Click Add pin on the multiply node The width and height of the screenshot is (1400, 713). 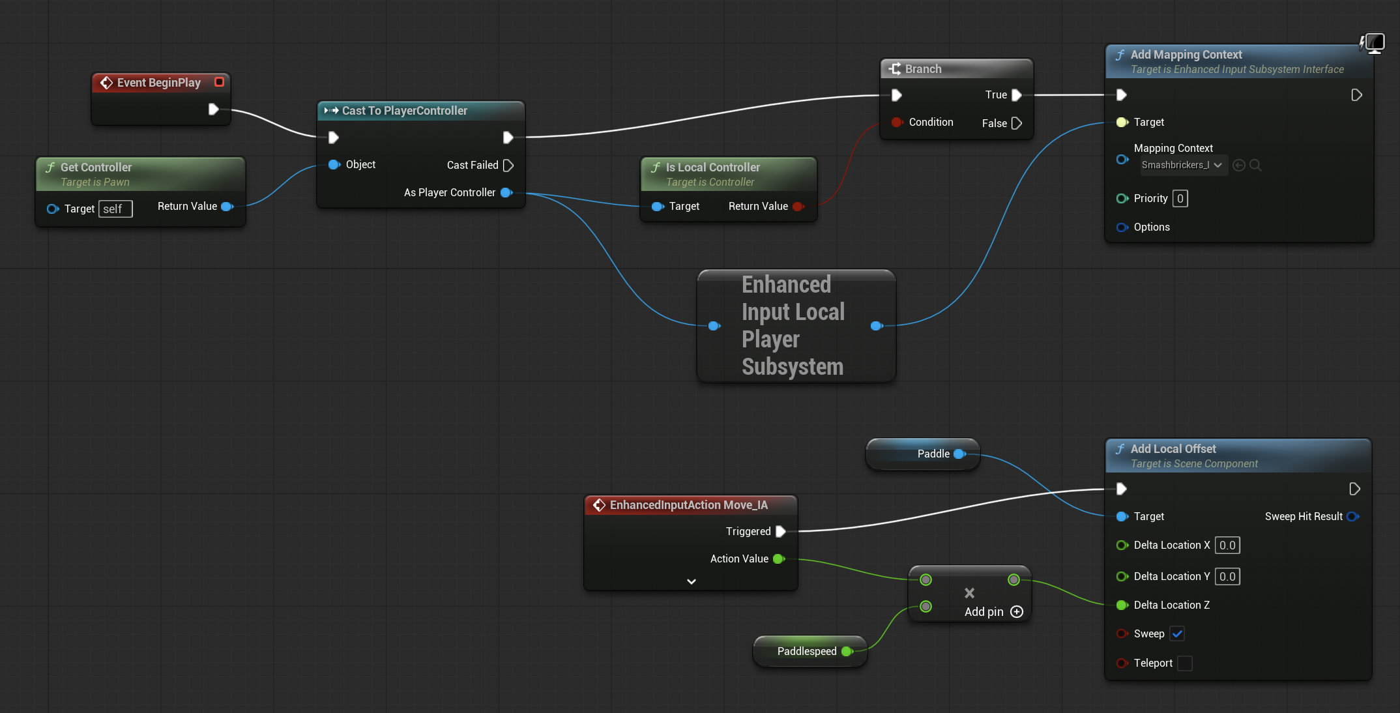click(x=994, y=612)
